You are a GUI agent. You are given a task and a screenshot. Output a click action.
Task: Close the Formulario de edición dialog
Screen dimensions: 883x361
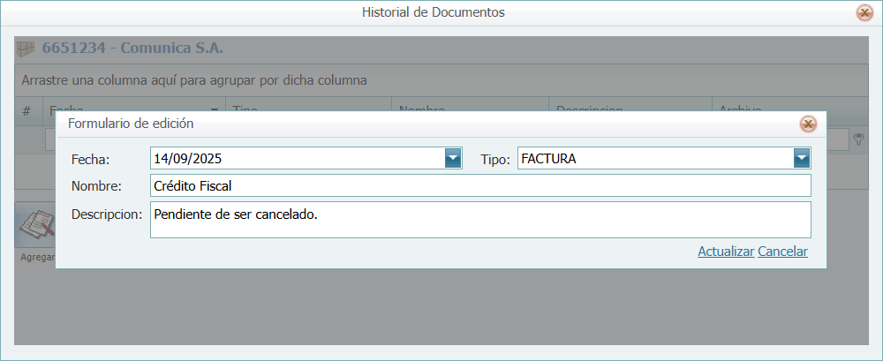click(807, 124)
